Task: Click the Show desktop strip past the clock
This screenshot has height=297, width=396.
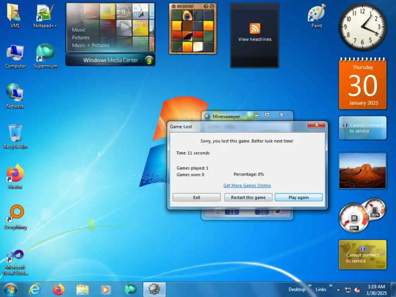Action: (394, 290)
